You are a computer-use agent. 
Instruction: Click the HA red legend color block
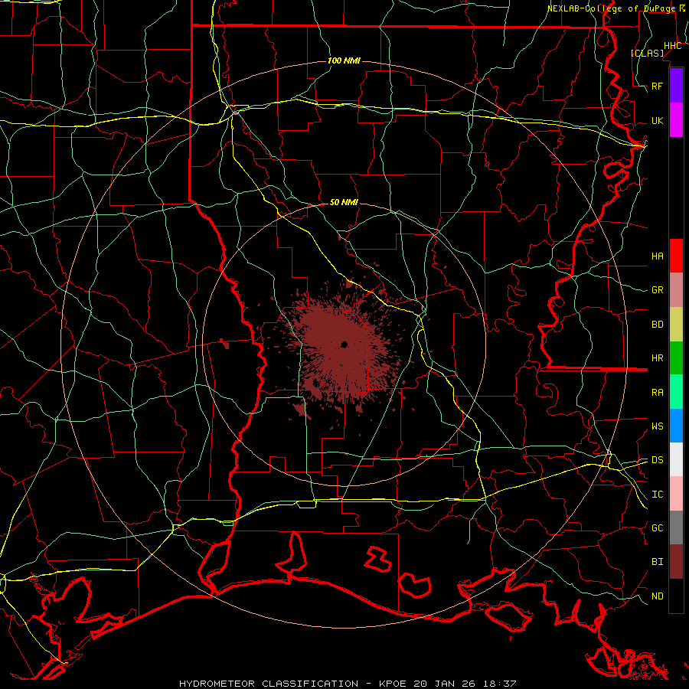click(676, 256)
